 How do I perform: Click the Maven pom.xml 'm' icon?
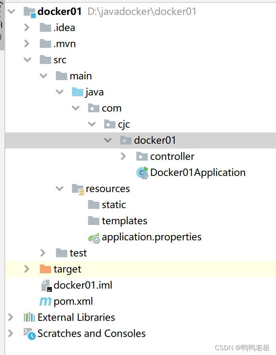point(45,301)
